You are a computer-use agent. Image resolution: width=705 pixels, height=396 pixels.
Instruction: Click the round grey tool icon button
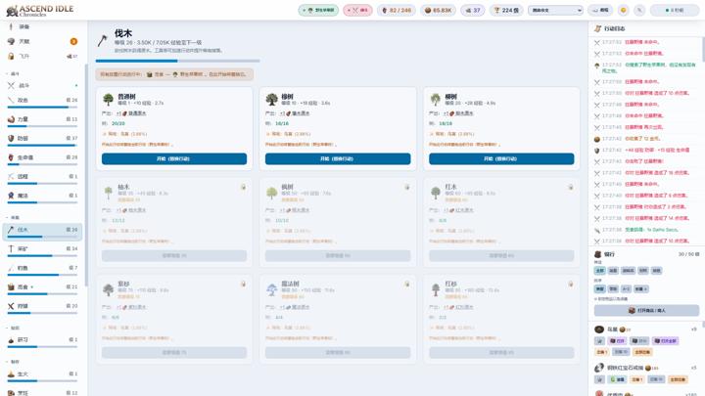point(639,10)
